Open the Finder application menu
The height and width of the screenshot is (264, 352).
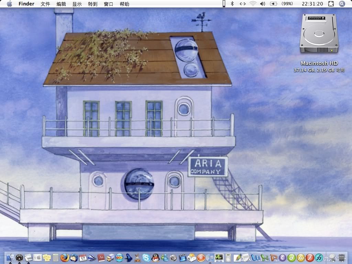click(26, 4)
